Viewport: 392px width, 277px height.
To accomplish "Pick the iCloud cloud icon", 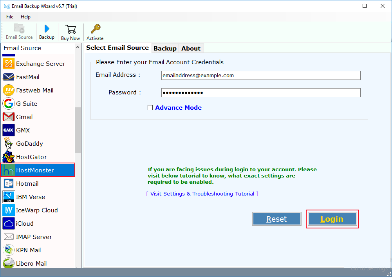I will [x=9, y=223].
